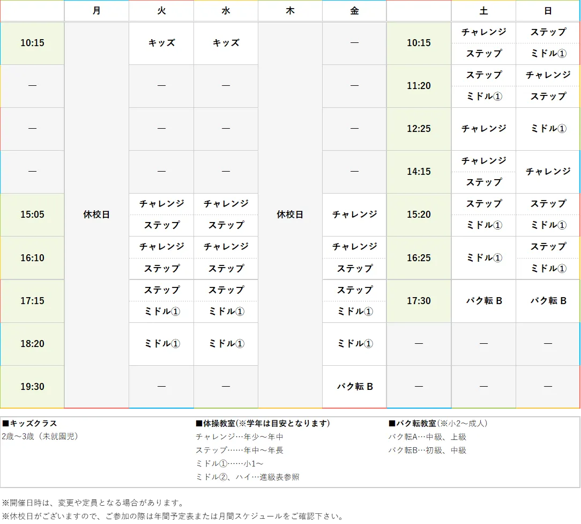Click the 10:15 time label on the left

(x=32, y=43)
